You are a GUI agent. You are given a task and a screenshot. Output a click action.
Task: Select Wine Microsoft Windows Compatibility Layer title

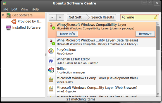coord(91,25)
